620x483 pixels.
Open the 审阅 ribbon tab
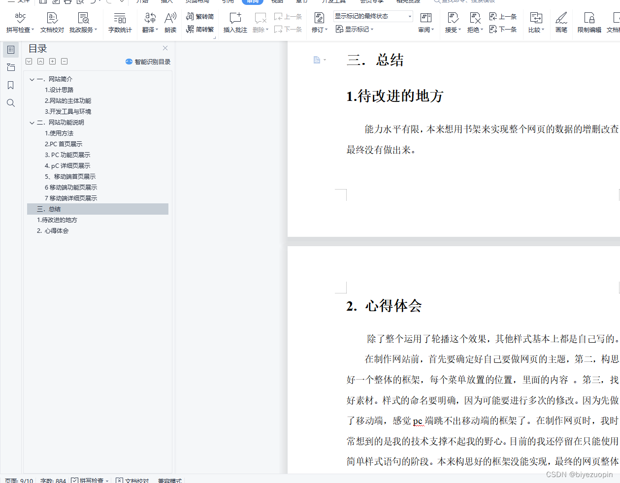[x=253, y=1]
